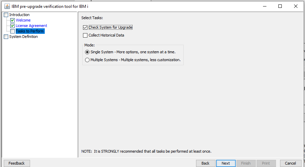The image size is (305, 167).
Task: Maximize the pre-upgrade verification tool window
Action: click(x=280, y=6)
